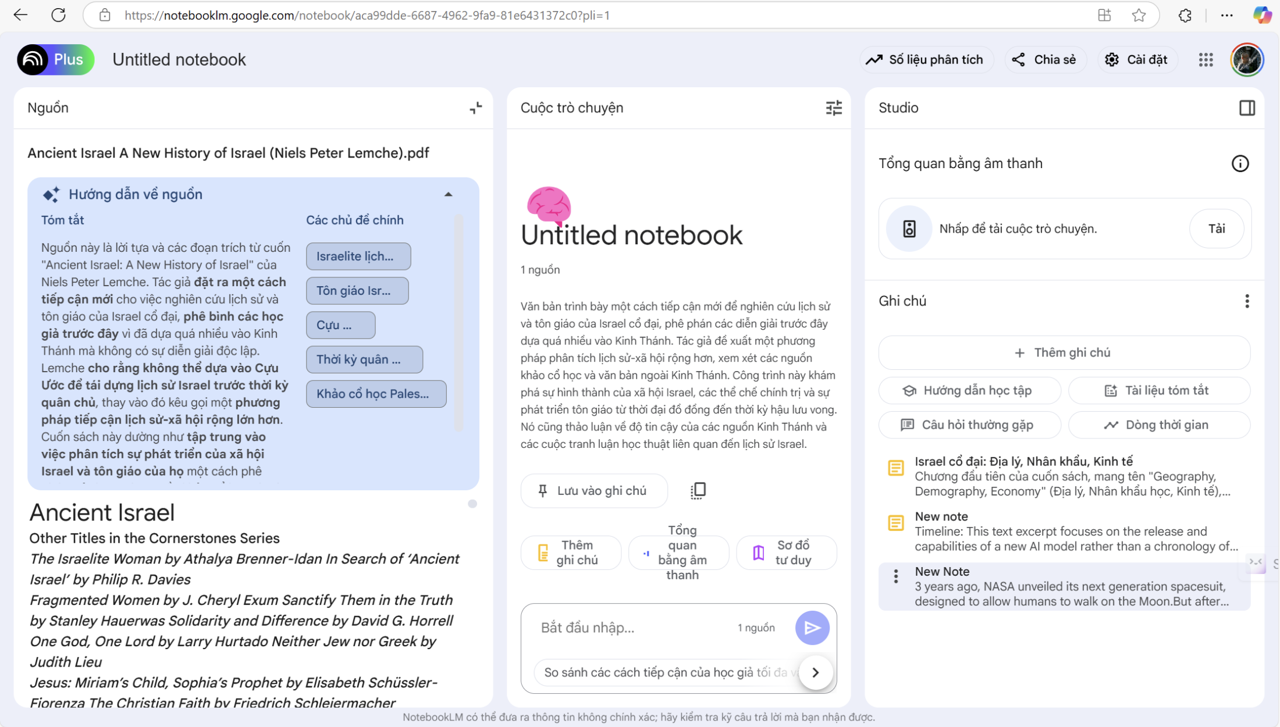
Task: Click the Untitled notebook title at top
Action: pos(179,59)
